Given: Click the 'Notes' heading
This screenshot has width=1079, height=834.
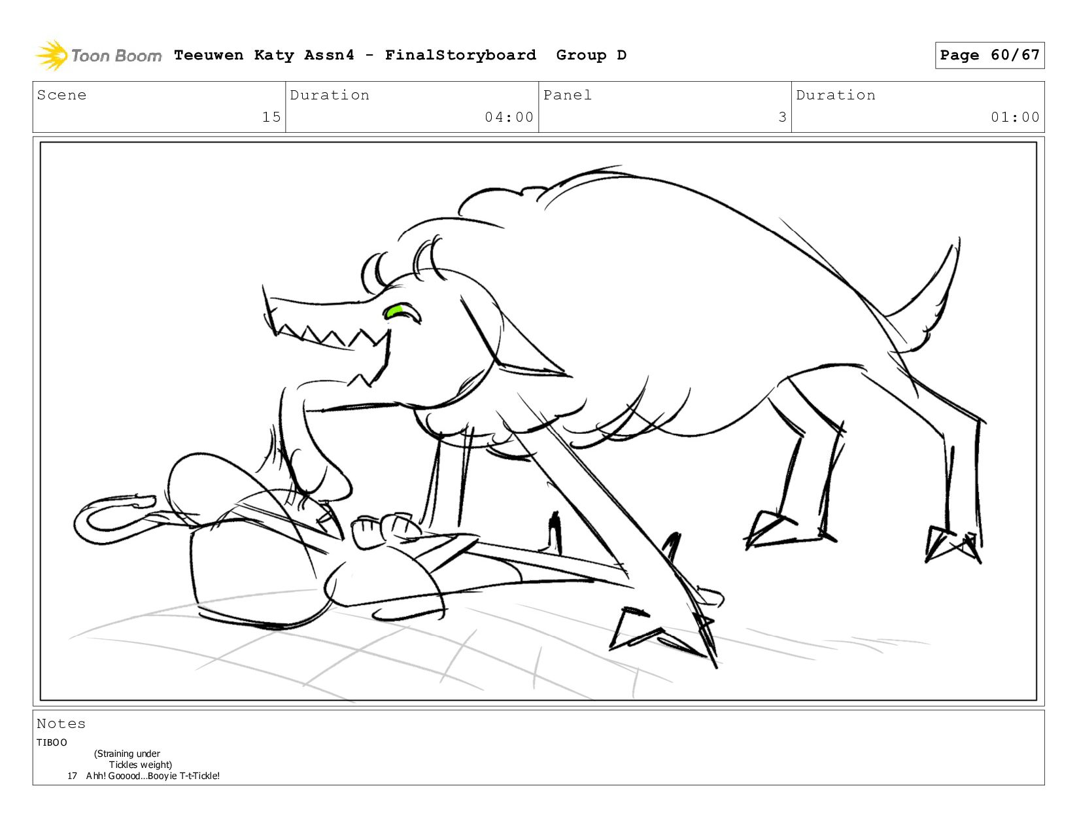Looking at the screenshot, I should [x=61, y=723].
